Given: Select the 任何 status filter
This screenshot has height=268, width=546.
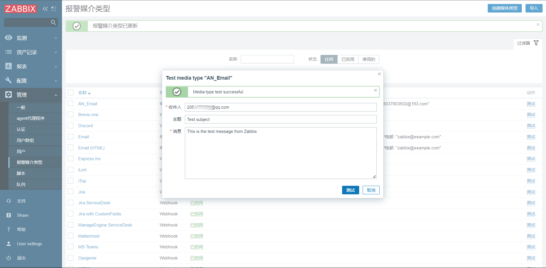Looking at the screenshot, I should pyautogui.click(x=329, y=59).
